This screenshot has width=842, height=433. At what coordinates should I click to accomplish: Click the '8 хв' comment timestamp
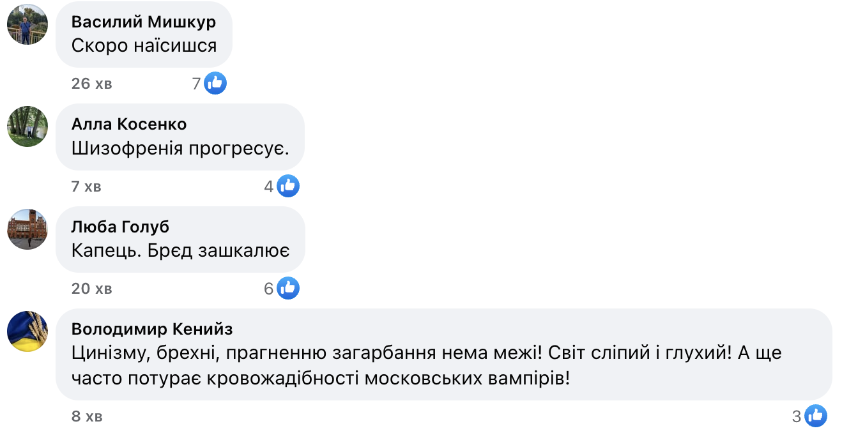point(87,417)
